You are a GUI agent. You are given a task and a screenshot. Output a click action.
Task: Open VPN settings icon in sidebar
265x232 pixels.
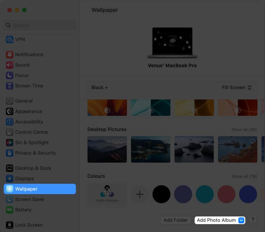(x=10, y=39)
